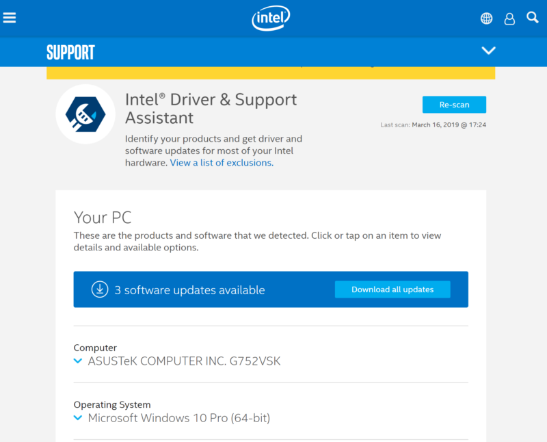Expand the Computer details chevron
The image size is (547, 442).
78,361
